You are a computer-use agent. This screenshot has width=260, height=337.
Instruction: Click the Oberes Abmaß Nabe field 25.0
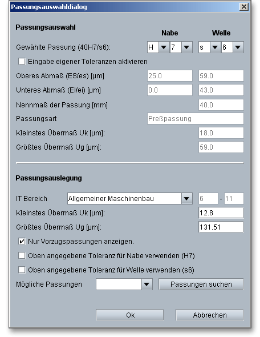pyautogui.click(x=170, y=75)
